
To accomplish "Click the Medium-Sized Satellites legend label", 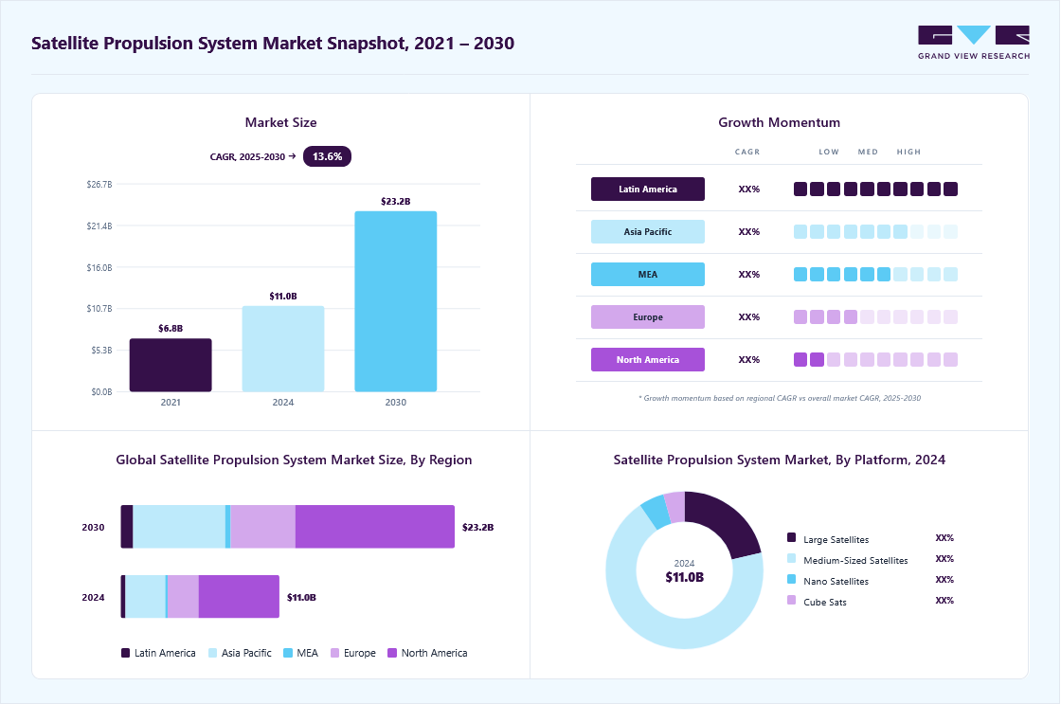I will [x=855, y=561].
